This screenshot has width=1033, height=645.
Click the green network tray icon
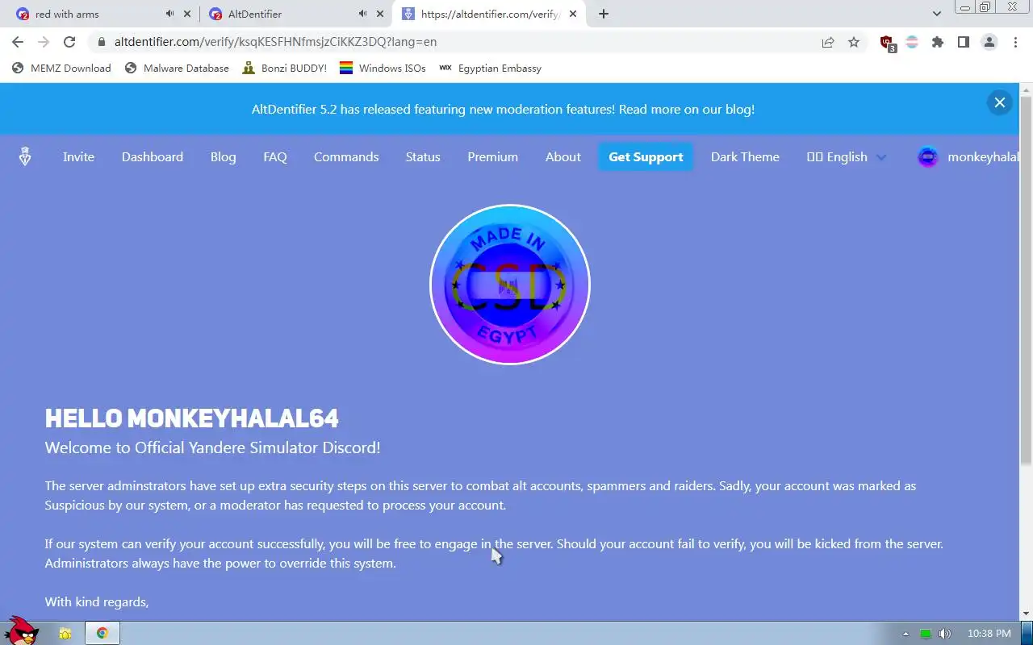point(926,634)
